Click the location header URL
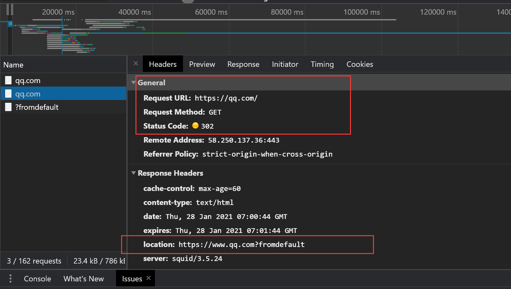Viewport: 511px width, 289px height. (241, 244)
